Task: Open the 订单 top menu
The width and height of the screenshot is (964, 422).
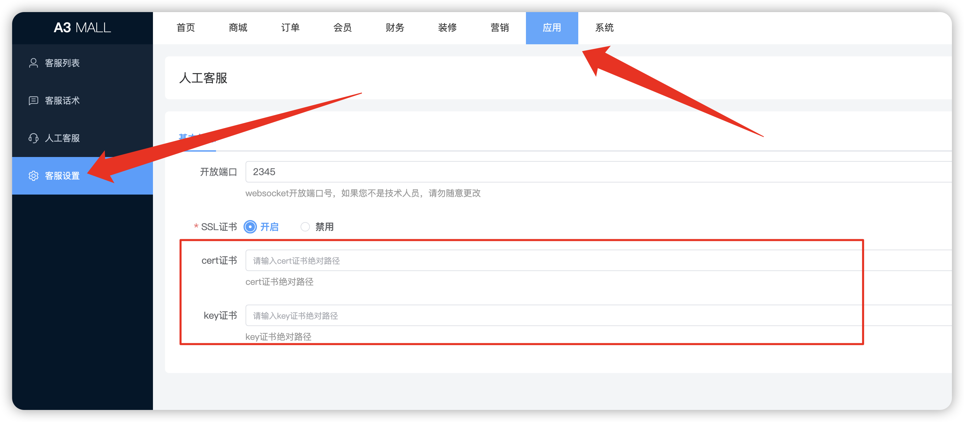Action: coord(290,28)
